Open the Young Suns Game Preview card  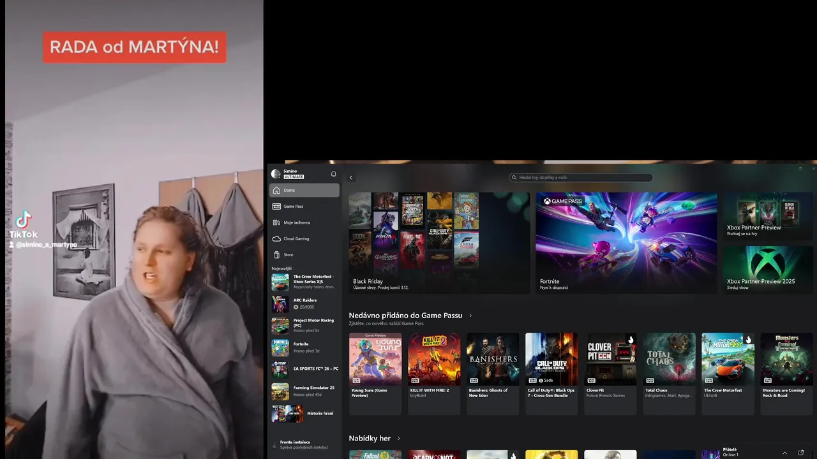tap(375, 374)
